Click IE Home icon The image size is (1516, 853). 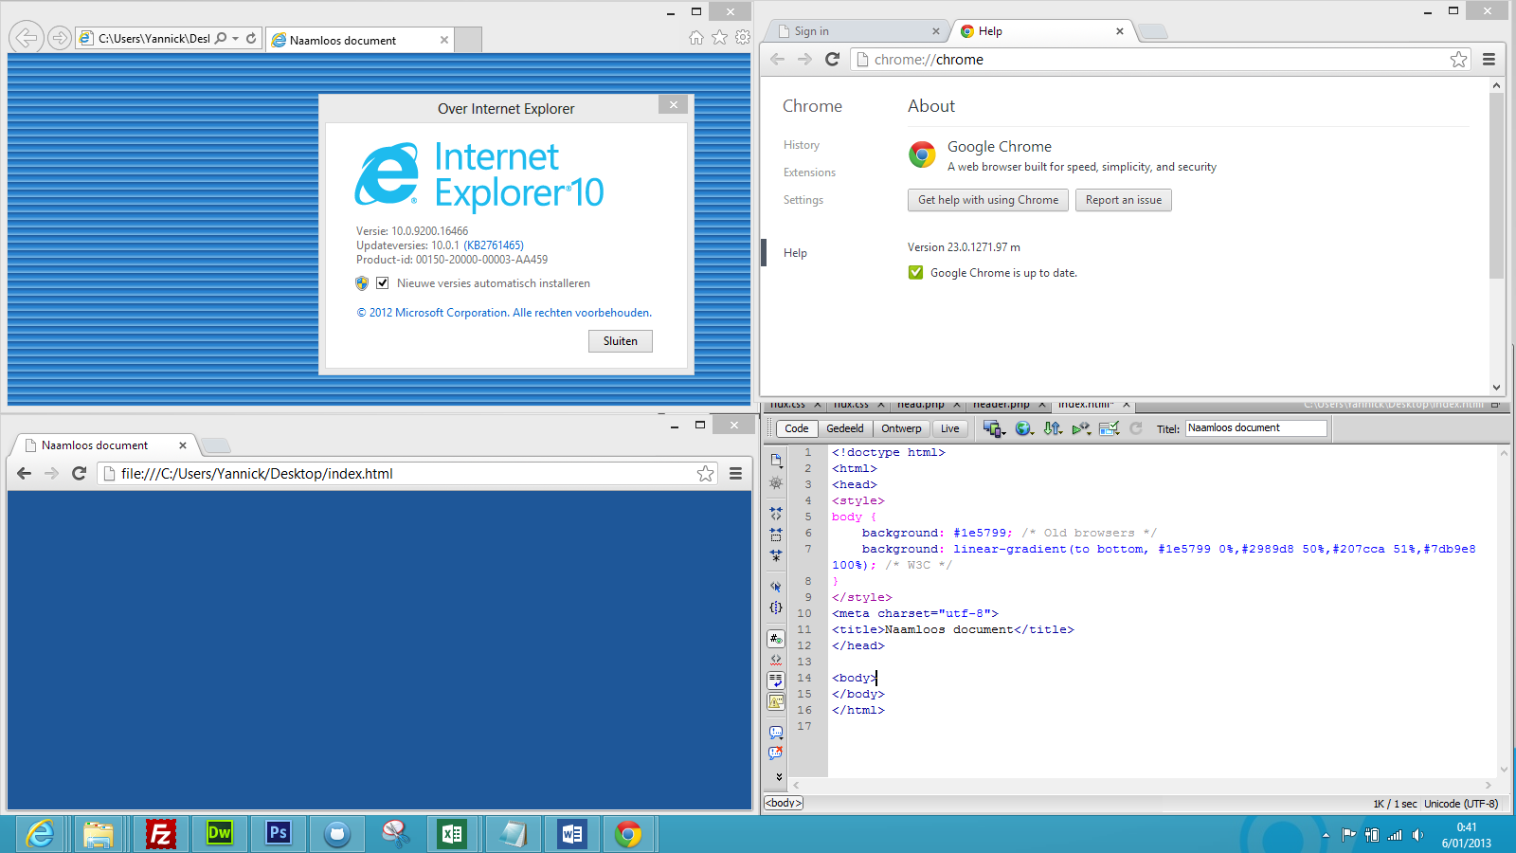click(x=696, y=37)
